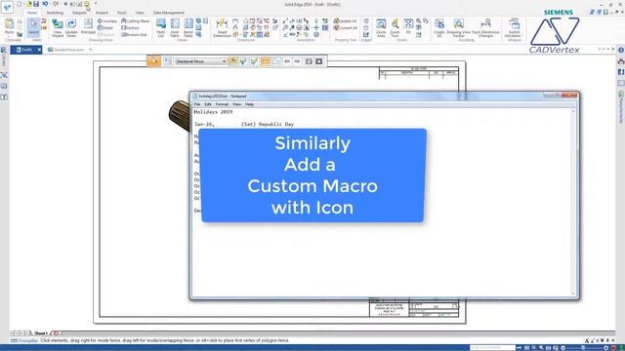Open the Help menu in Notepad

point(249,104)
